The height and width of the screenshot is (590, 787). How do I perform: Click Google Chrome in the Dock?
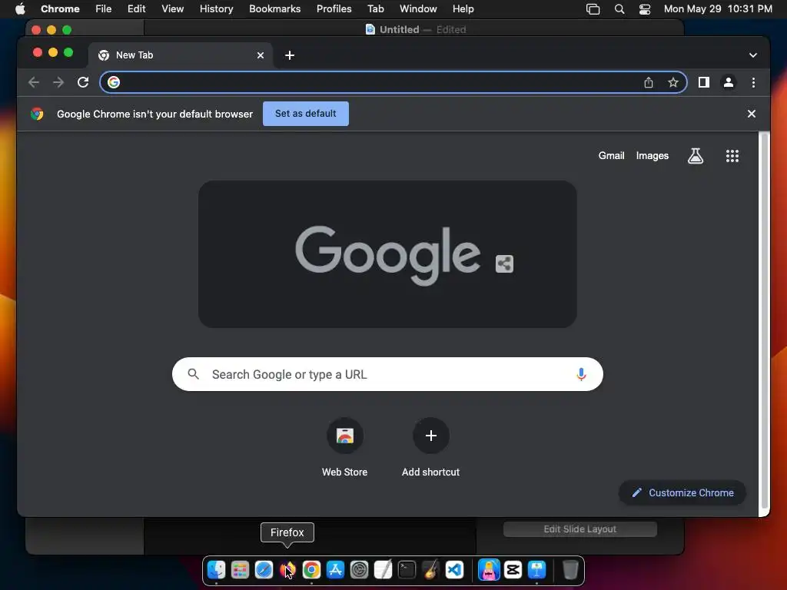point(311,570)
